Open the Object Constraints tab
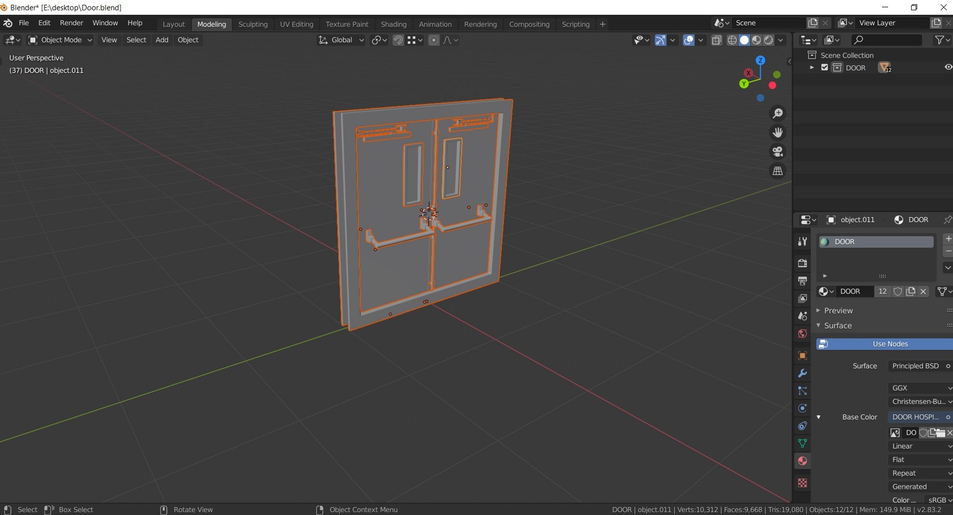Viewport: 953px width, 515px height. coord(802,426)
